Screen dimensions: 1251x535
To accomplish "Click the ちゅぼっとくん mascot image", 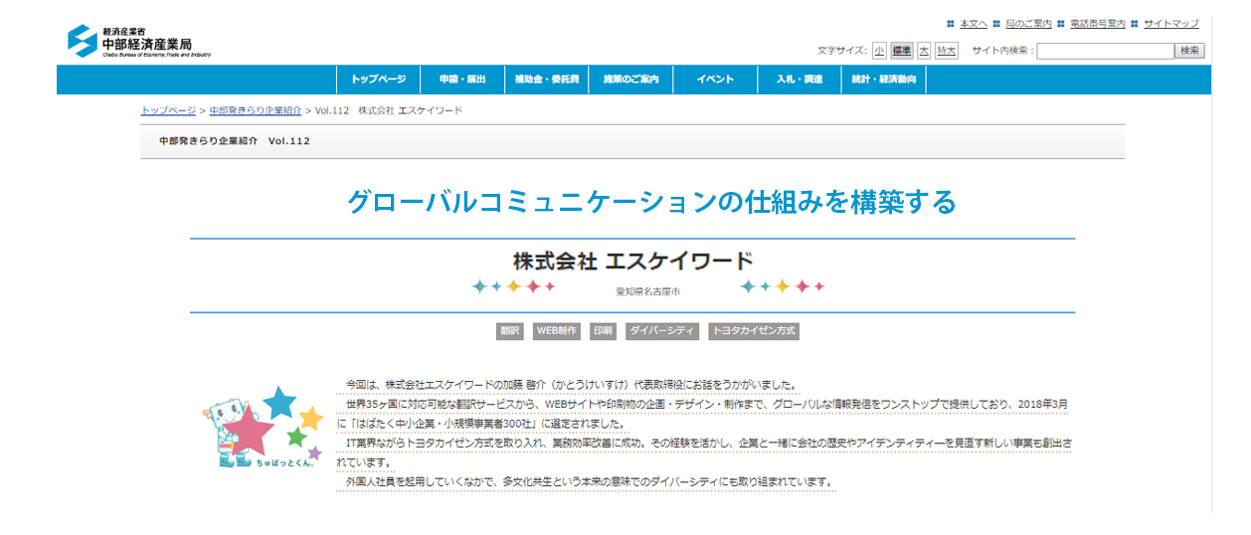I will tap(262, 429).
